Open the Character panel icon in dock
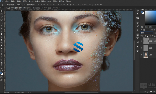The width and height of the screenshot is (156, 94). pos(138,42)
